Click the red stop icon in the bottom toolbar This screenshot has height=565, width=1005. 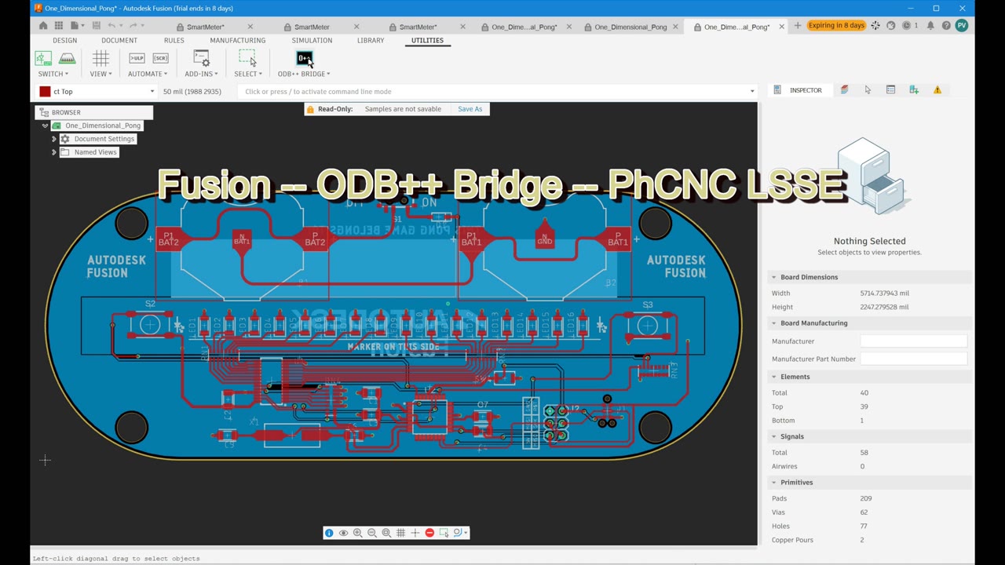pyautogui.click(x=429, y=533)
